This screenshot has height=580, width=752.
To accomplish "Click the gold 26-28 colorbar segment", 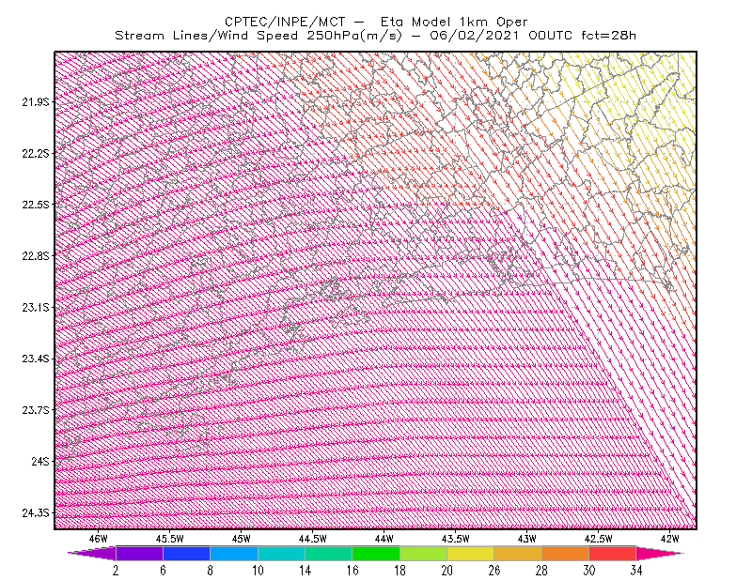I will 518,553.
